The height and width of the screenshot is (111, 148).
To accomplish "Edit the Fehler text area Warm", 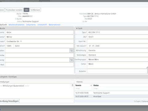I will [x=118, y=65].
